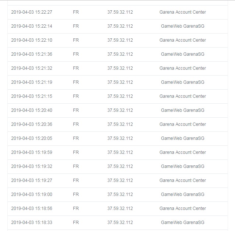Select IP 37.59.32.112 at 15:20:40
Viewport: 235px width, 231px height.
point(120,110)
